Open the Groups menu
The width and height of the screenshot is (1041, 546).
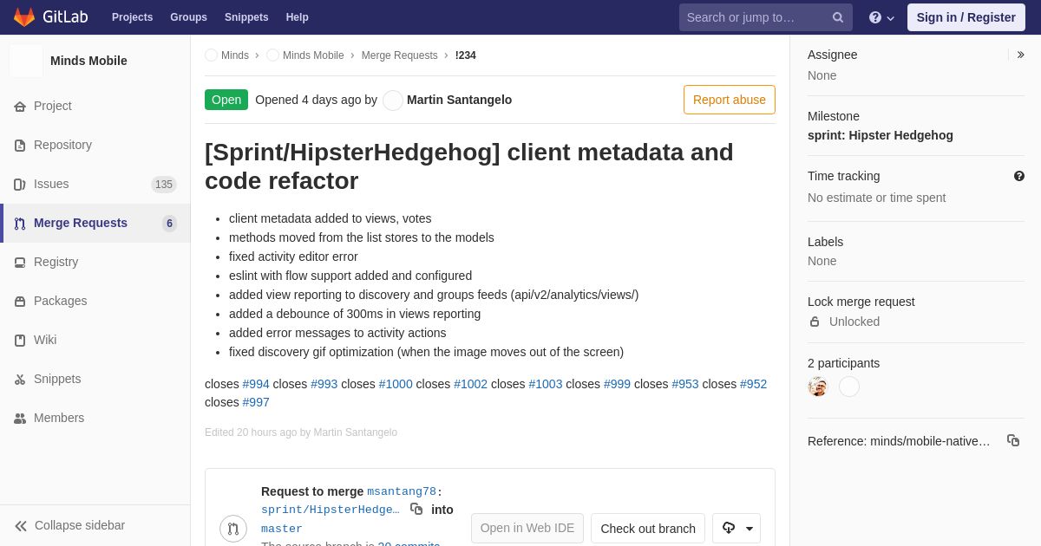point(188,17)
